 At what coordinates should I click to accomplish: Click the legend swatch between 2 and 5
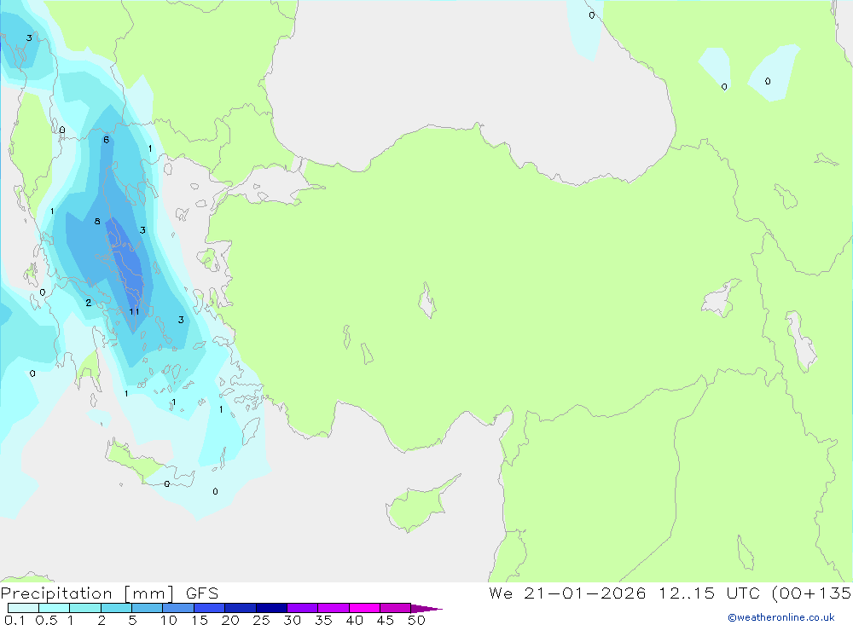(116, 608)
